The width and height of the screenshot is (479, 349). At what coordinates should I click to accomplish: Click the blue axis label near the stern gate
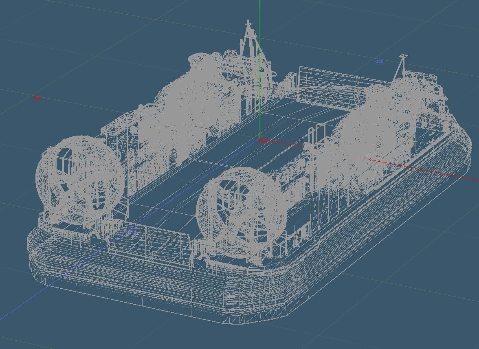coord(133,232)
